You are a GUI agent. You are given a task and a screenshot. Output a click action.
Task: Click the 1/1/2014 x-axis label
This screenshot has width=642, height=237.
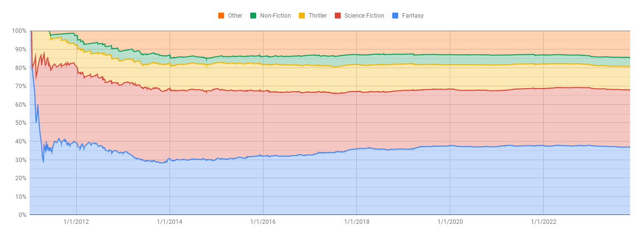click(x=170, y=222)
